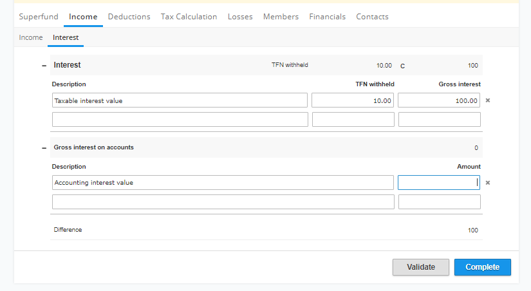Click the empty Gross interest field in second row
Image resolution: width=531 pixels, height=291 pixels.
pyautogui.click(x=440, y=120)
